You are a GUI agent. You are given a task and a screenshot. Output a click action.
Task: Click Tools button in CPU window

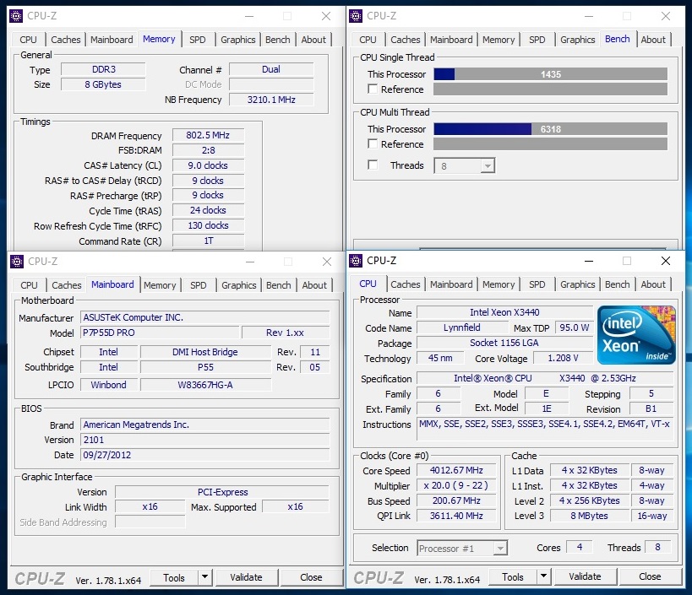click(x=513, y=576)
